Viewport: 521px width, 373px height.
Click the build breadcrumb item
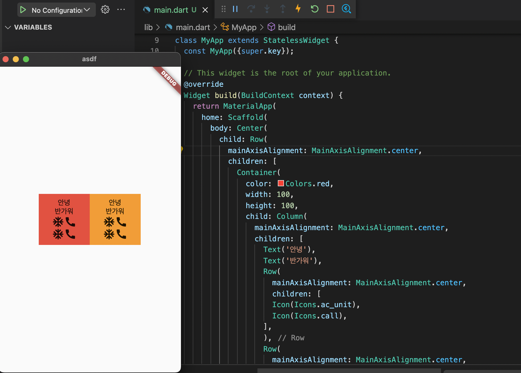click(286, 27)
